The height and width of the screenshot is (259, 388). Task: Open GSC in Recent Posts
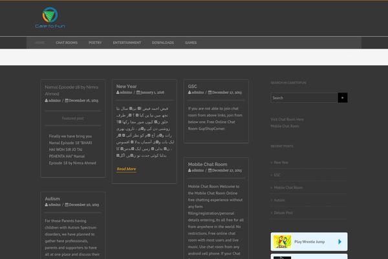(277, 175)
